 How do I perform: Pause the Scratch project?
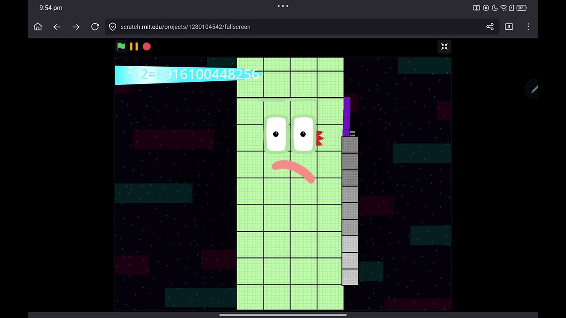[134, 46]
